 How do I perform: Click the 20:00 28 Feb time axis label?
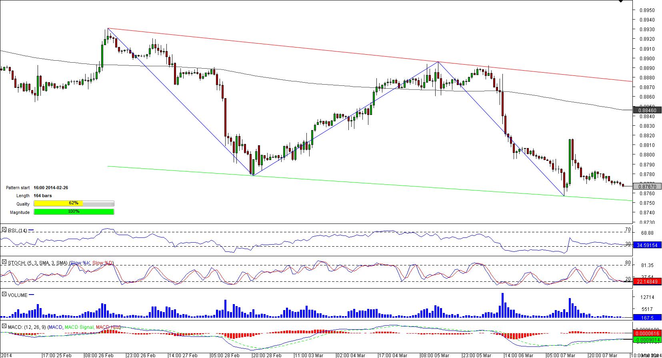click(267, 355)
